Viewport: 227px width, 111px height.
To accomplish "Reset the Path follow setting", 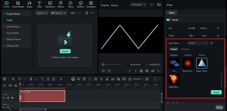I will (x=211, y=43).
